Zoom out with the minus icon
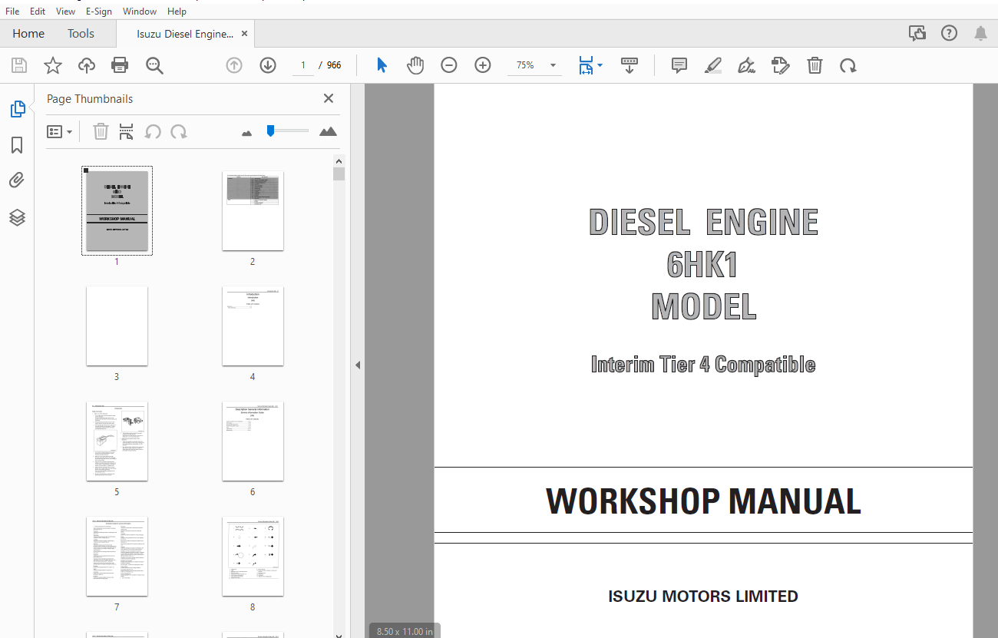This screenshot has width=998, height=638. (x=449, y=65)
